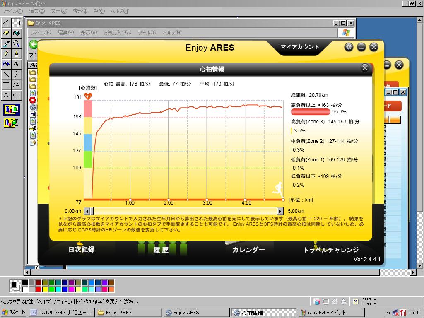Choose the transparent selection mode option
Image resolution: width=424 pixels, height=318 pixels.
tap(11, 123)
